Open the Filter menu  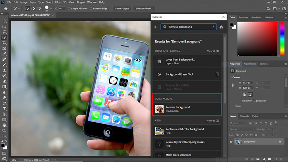click(58, 2)
